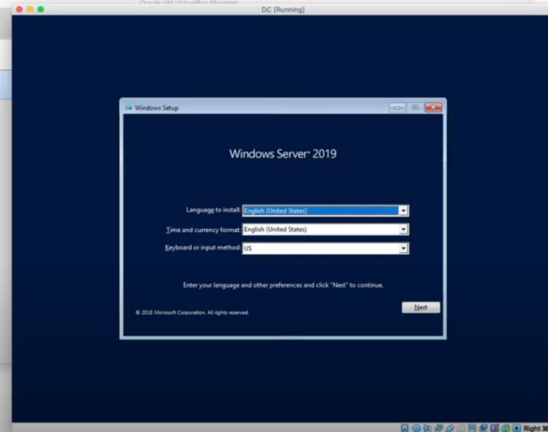Toggle the mouse integration status icon

pyautogui.click(x=505, y=428)
